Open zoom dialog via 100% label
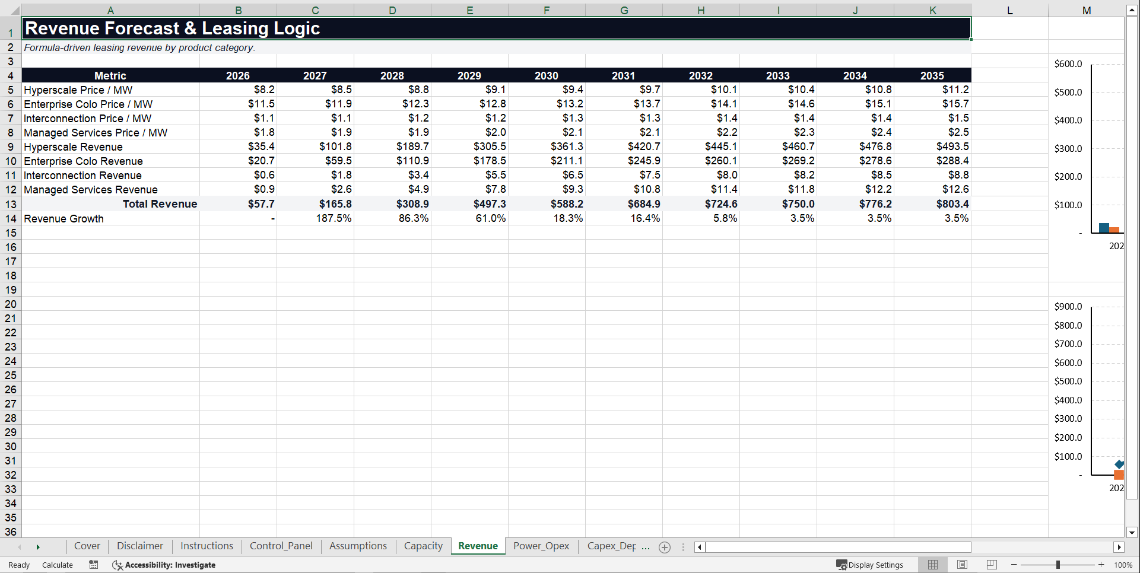Image resolution: width=1140 pixels, height=573 pixels. (x=1123, y=565)
